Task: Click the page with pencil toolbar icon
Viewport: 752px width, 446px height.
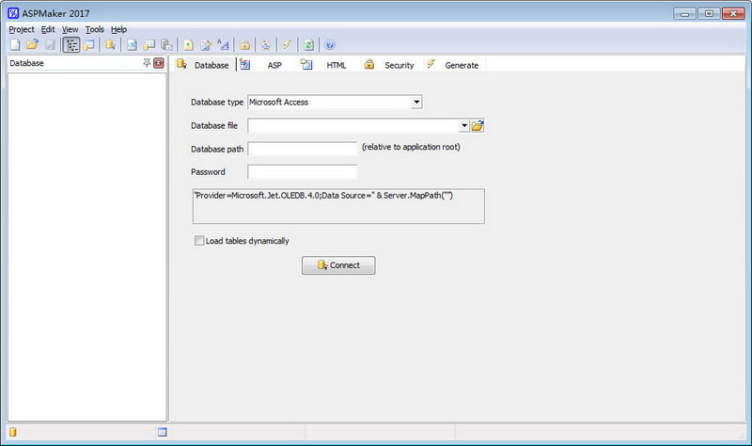Action: tap(206, 45)
